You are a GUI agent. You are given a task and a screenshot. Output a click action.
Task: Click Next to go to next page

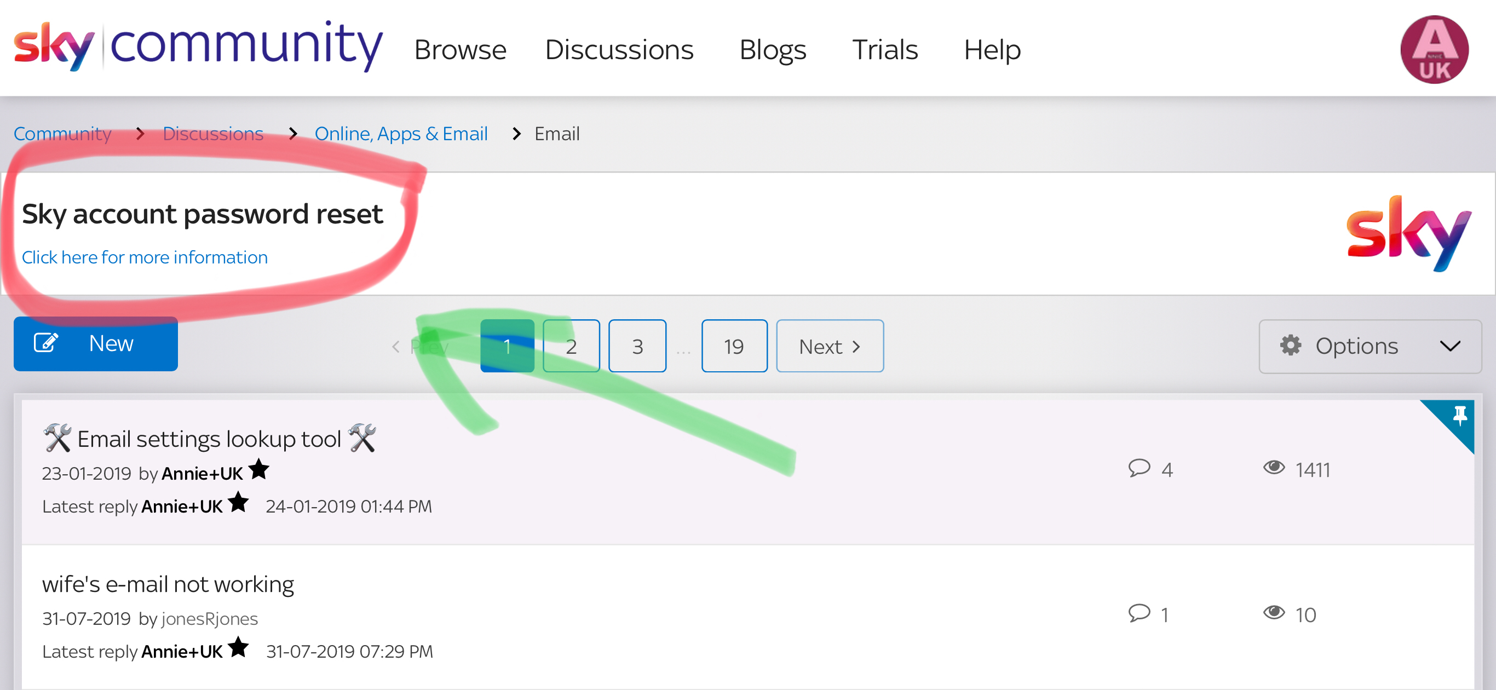829,346
